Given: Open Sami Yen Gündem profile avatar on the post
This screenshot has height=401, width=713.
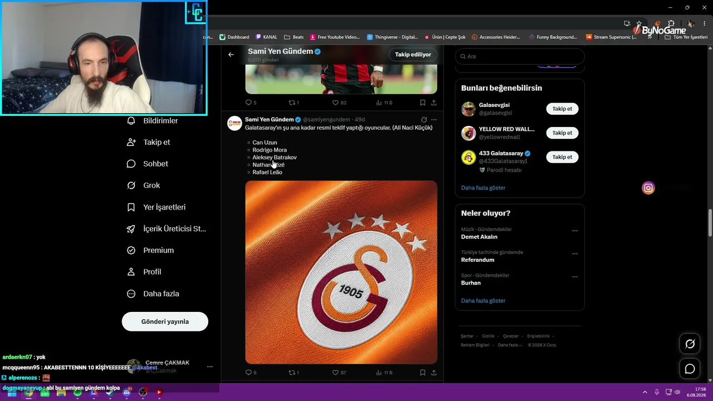Looking at the screenshot, I should pyautogui.click(x=235, y=123).
